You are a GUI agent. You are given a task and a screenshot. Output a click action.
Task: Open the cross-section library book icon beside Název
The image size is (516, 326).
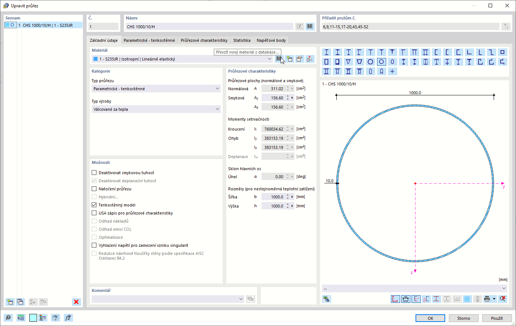point(310,26)
